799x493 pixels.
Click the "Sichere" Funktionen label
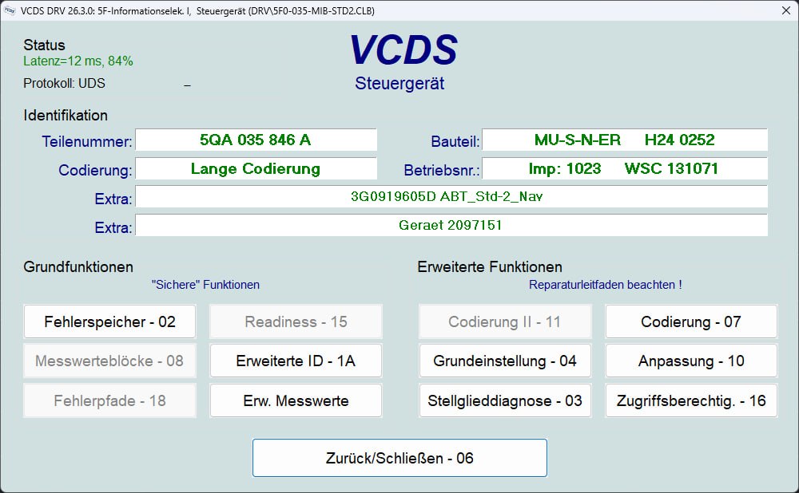pyautogui.click(x=205, y=285)
